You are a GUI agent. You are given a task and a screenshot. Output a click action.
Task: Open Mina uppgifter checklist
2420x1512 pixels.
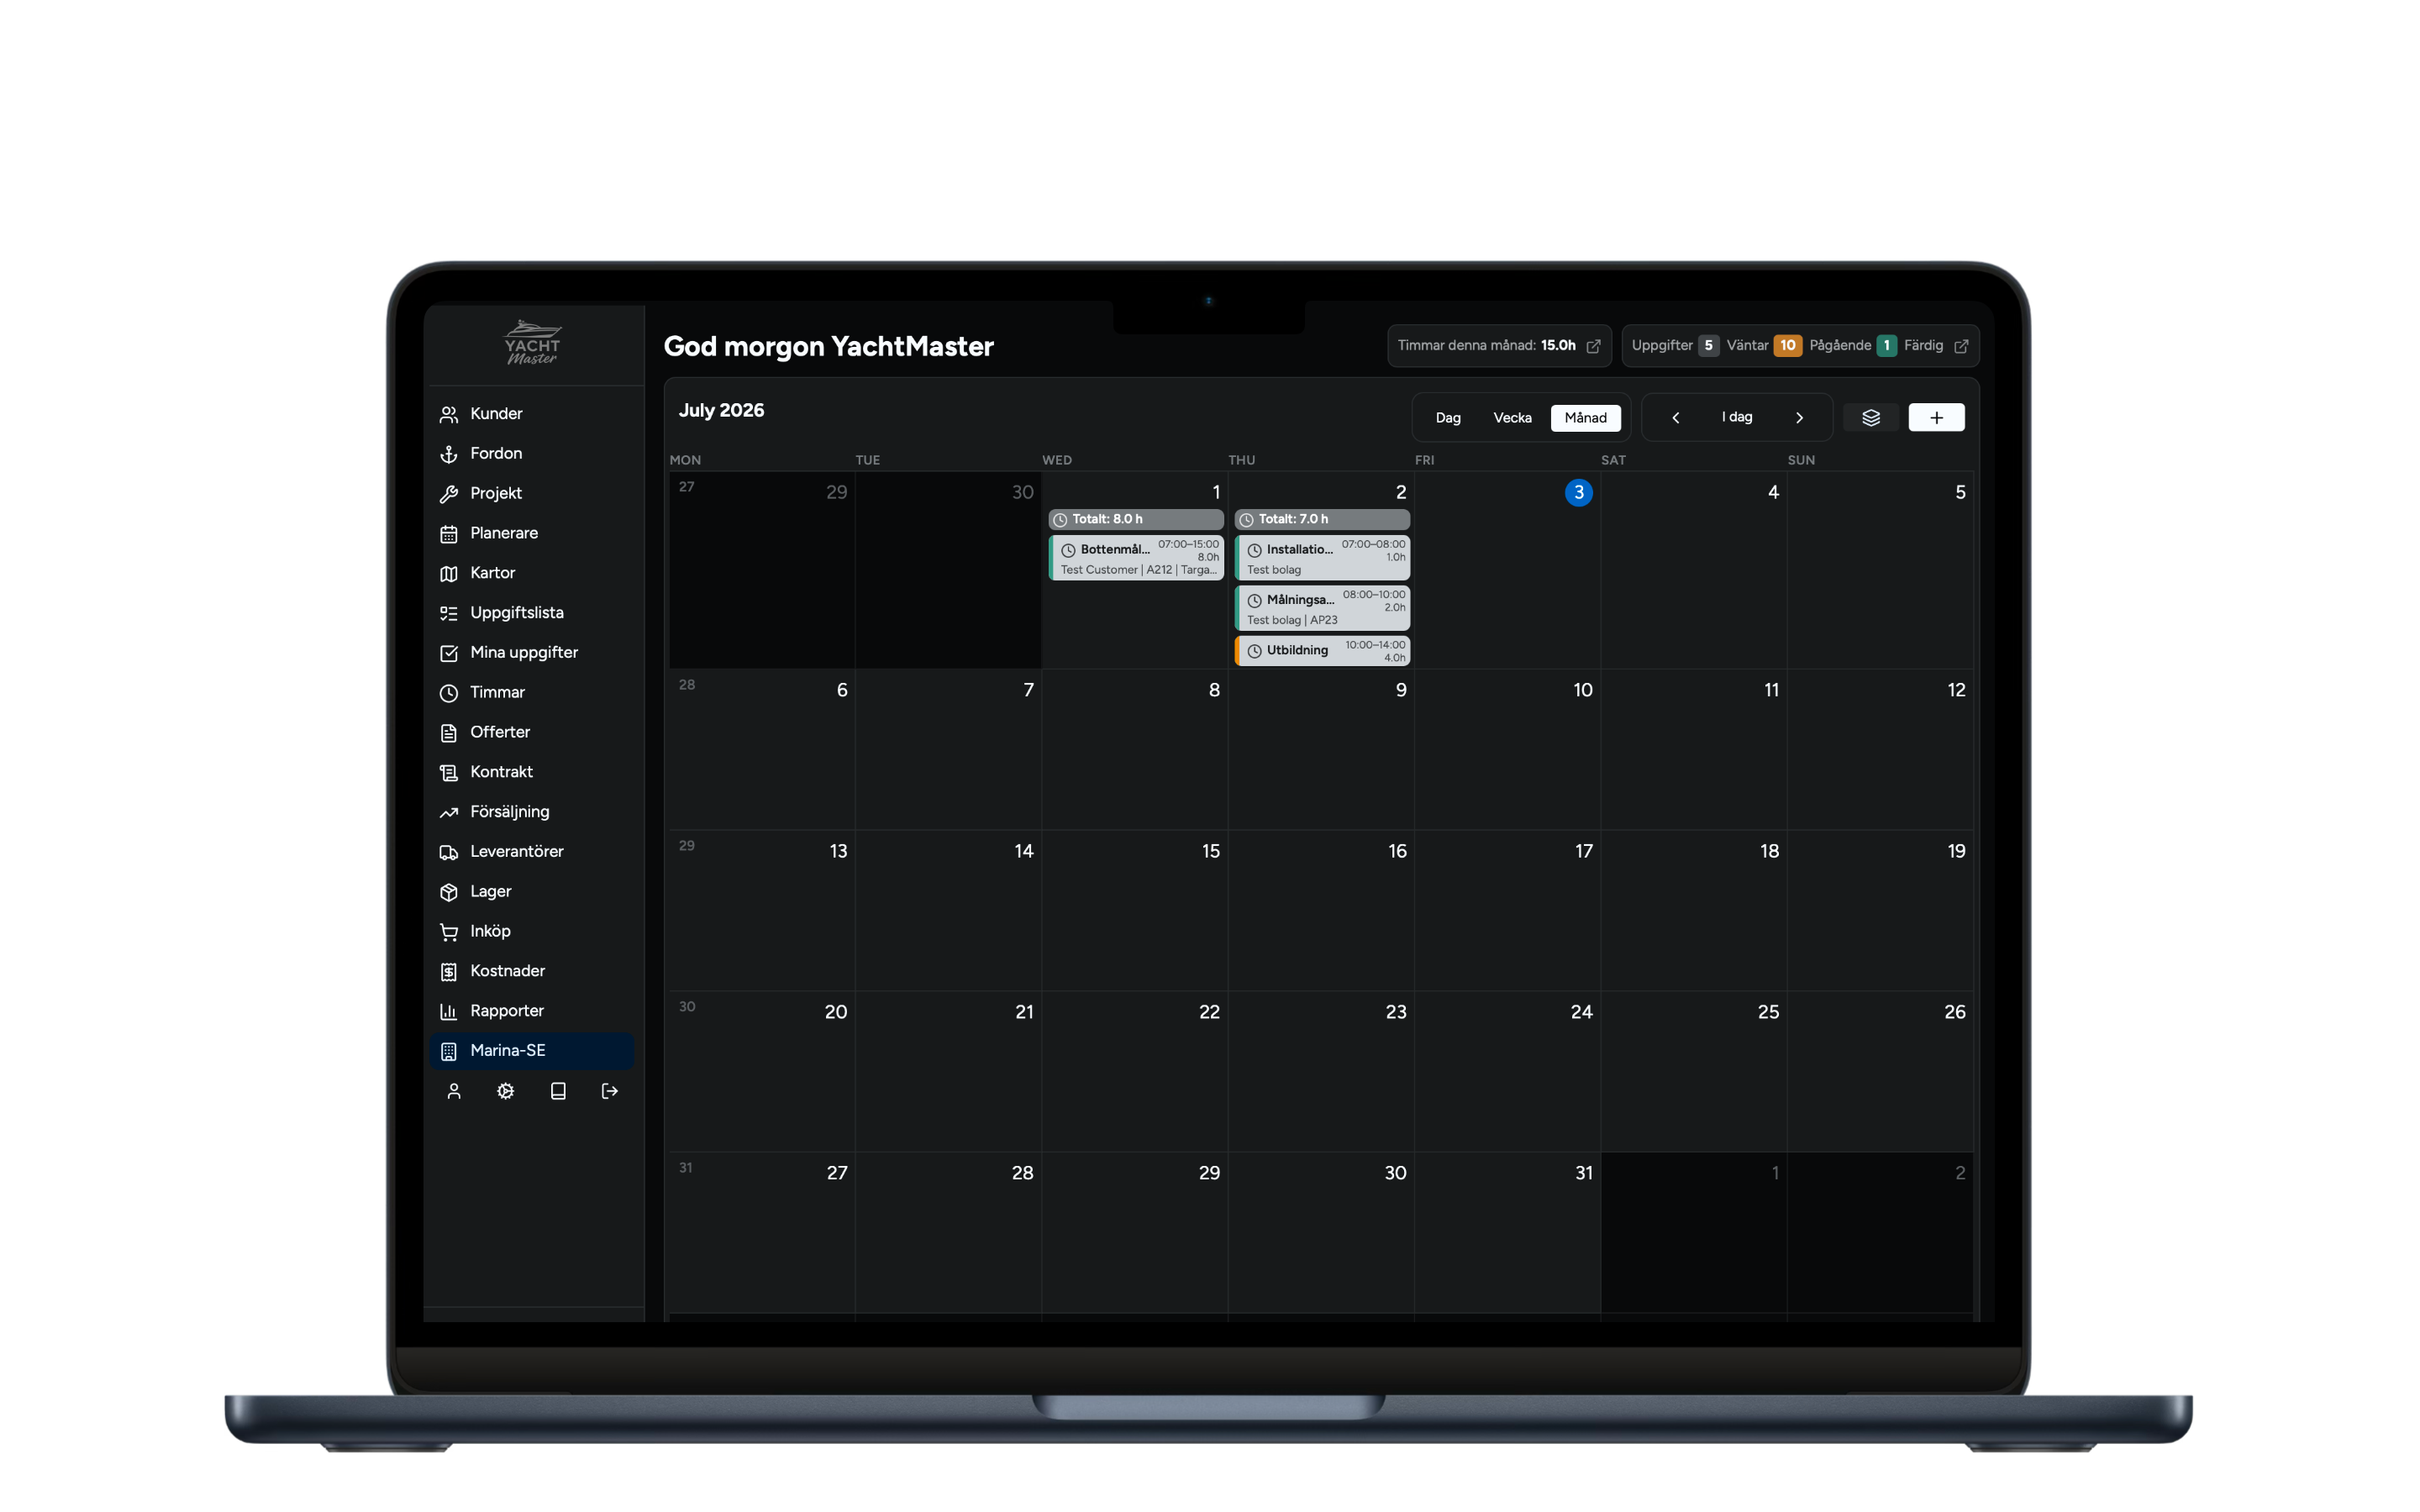click(531, 652)
